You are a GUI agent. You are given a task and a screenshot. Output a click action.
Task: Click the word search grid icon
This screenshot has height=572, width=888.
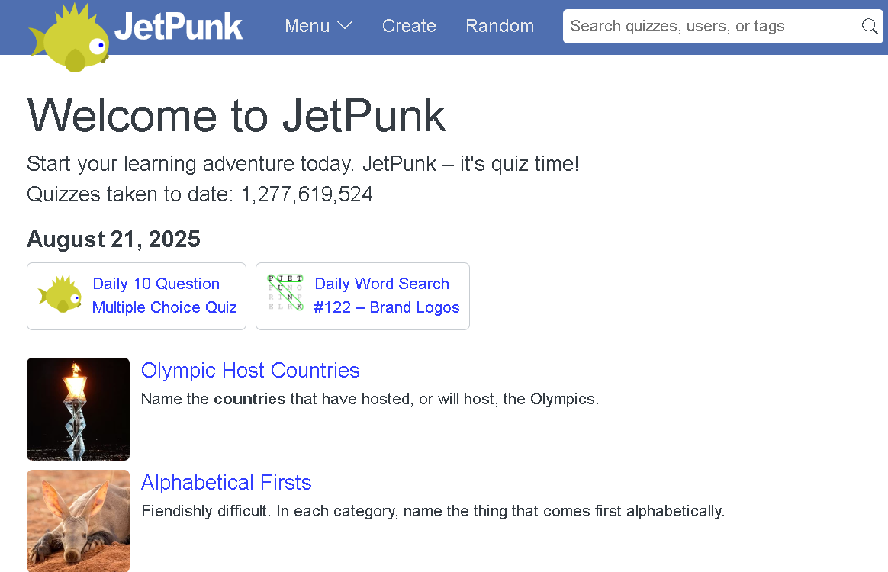pos(286,293)
